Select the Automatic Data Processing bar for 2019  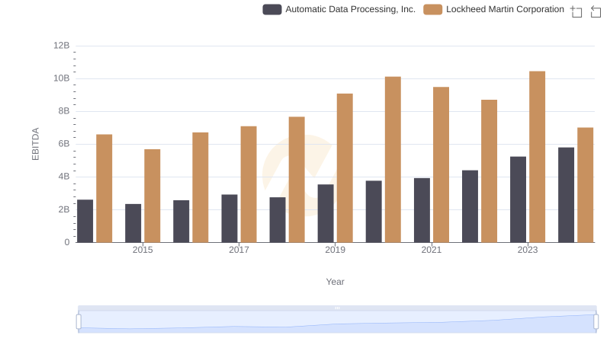(x=326, y=213)
